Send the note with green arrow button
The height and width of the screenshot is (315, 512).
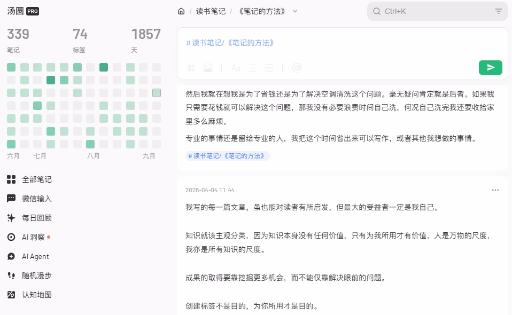tap(491, 67)
